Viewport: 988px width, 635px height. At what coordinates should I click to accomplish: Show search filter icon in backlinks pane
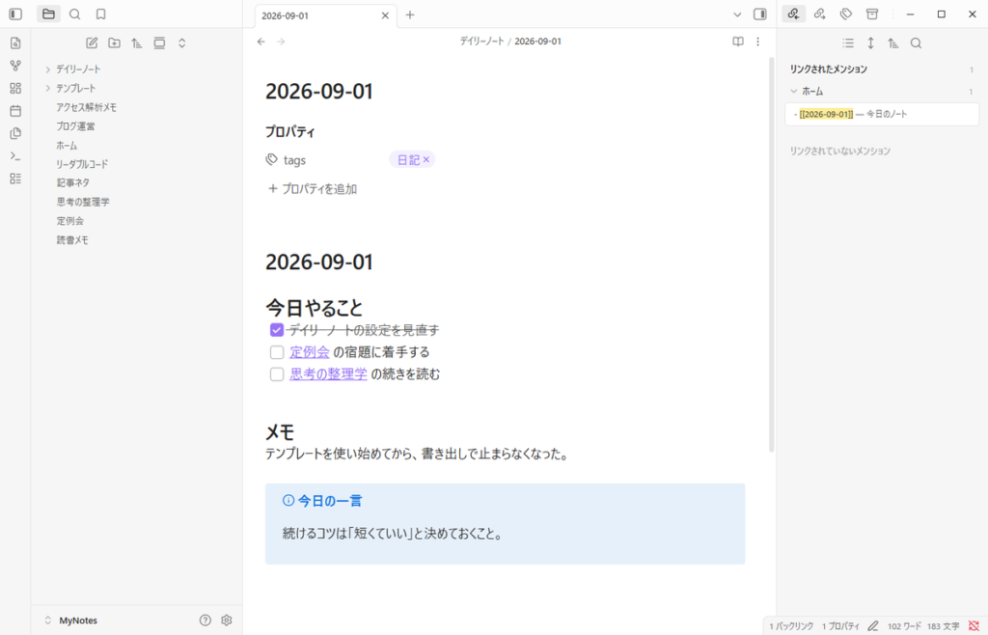point(917,42)
